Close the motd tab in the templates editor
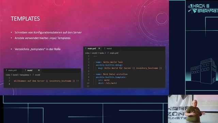 39,70
